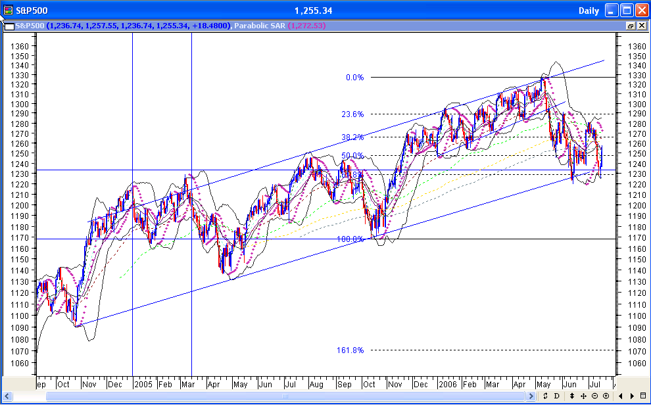Click the 2006 label on the time axis
651x405 pixels.
(448, 384)
